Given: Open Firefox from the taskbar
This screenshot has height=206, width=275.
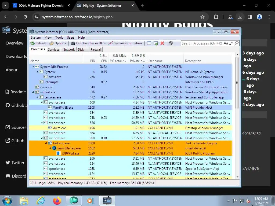Looking at the screenshot, I should coord(57,201).
